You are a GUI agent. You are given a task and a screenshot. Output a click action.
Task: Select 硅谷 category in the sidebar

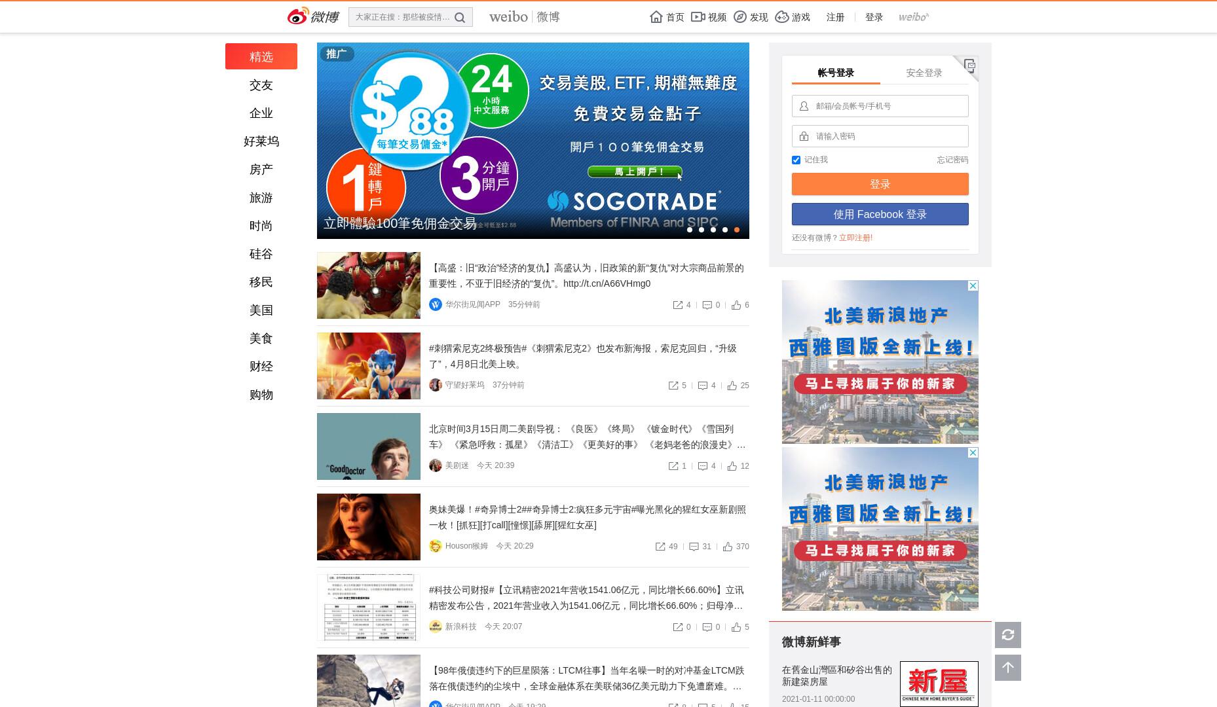[x=261, y=254]
